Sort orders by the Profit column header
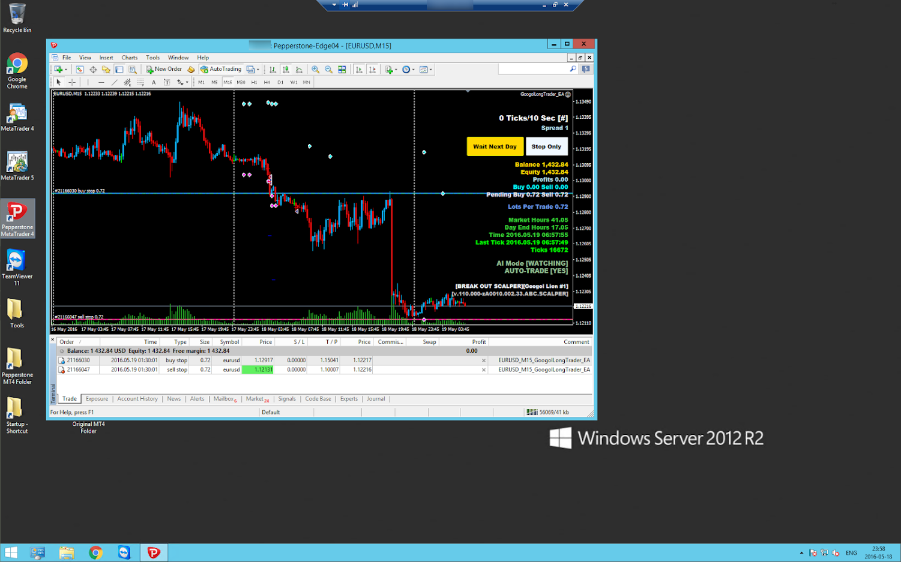Screen dimensions: 901x562 pos(479,342)
